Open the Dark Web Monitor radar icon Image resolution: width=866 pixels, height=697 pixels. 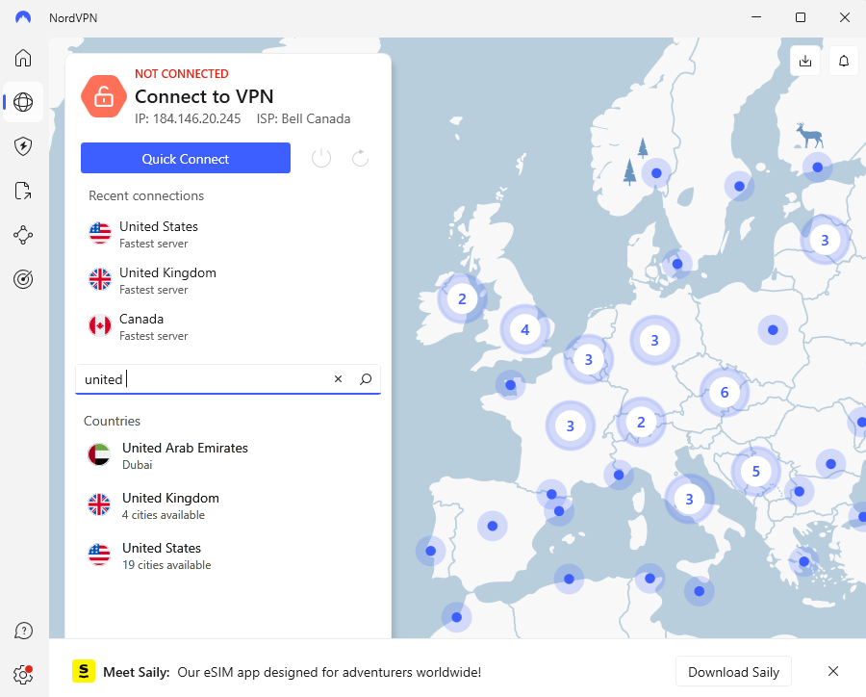(23, 279)
